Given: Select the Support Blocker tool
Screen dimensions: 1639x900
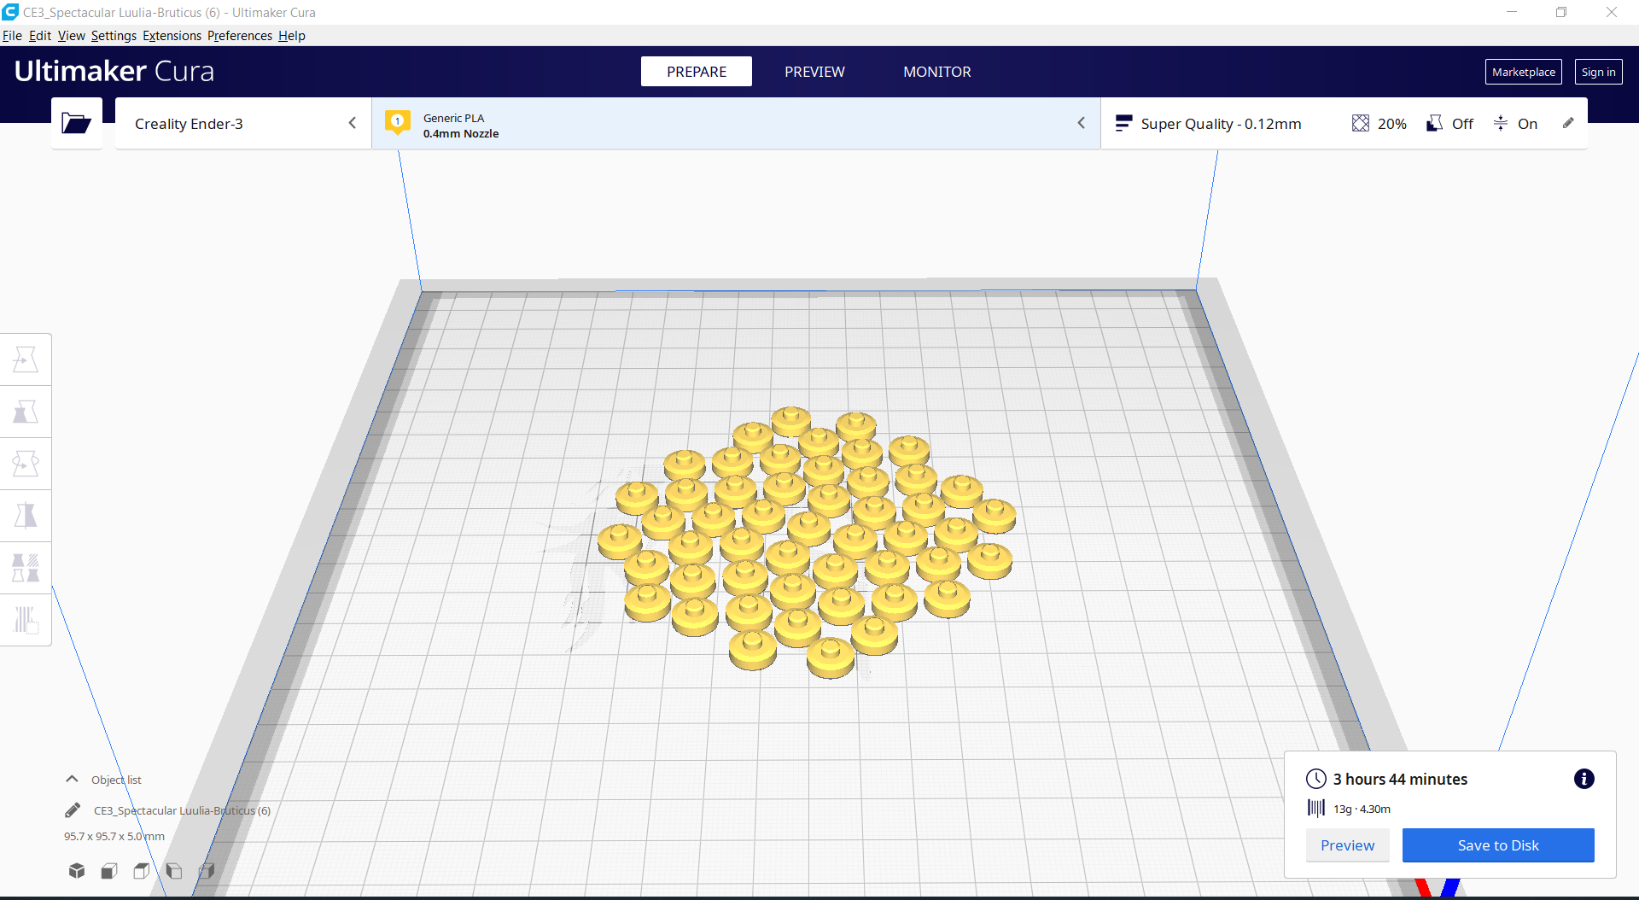Looking at the screenshot, I should point(26,620).
